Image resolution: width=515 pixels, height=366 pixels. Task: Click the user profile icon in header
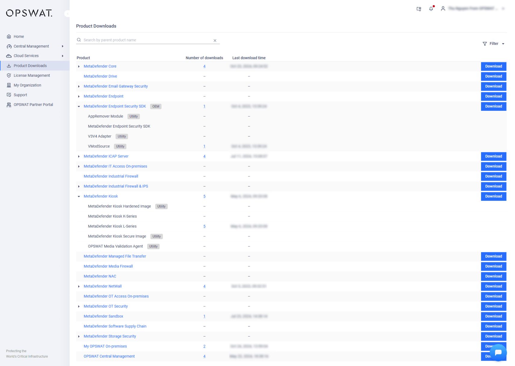coord(443,9)
